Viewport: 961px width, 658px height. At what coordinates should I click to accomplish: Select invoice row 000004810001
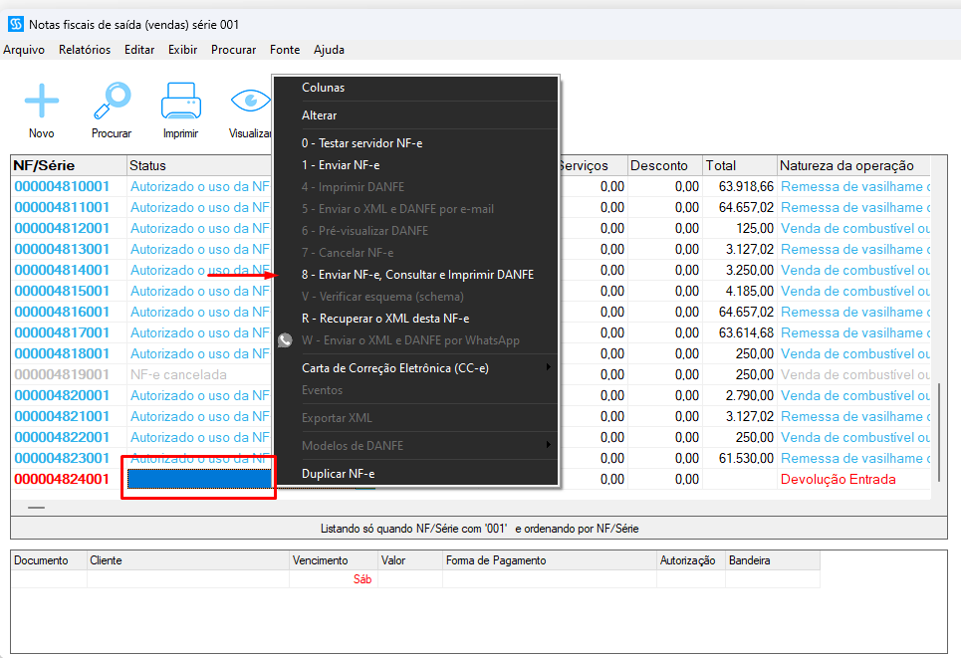click(62, 186)
